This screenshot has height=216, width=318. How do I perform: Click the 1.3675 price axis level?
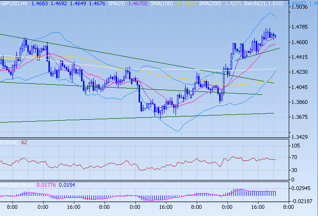(299, 117)
